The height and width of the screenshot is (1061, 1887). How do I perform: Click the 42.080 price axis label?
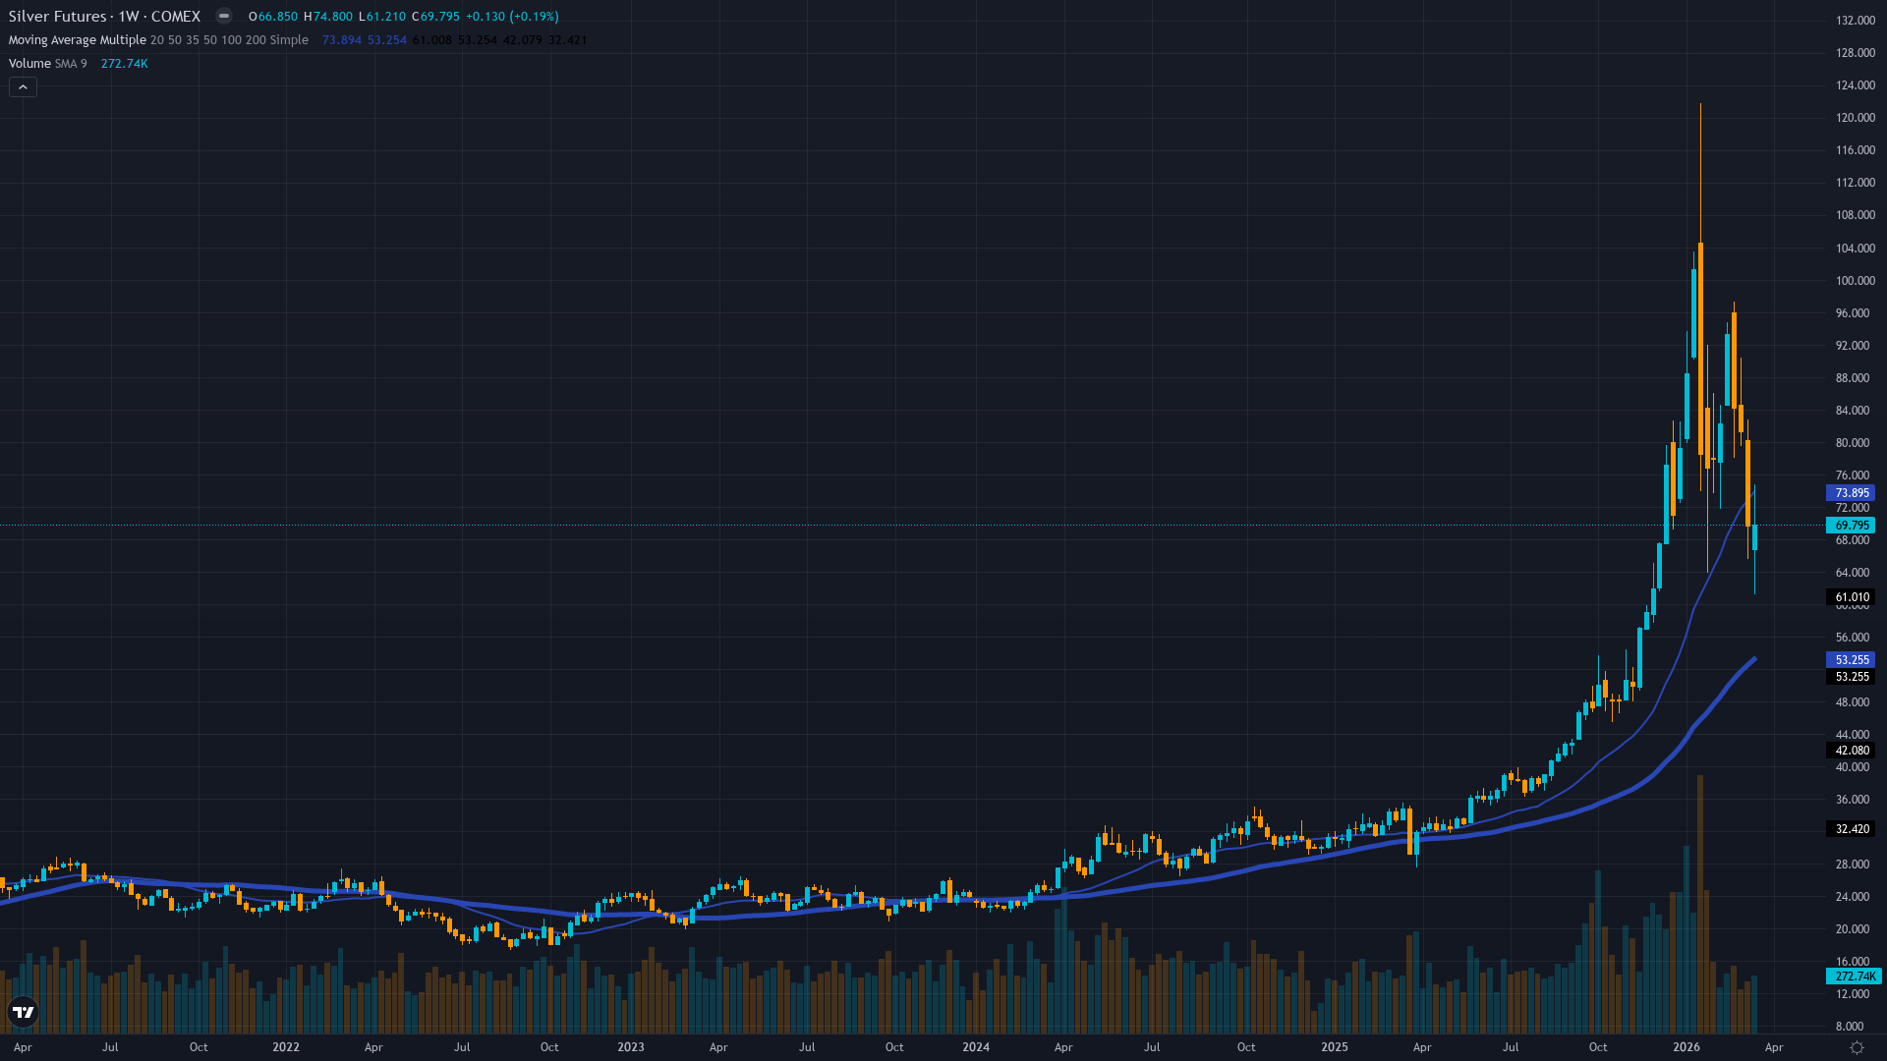click(x=1852, y=751)
